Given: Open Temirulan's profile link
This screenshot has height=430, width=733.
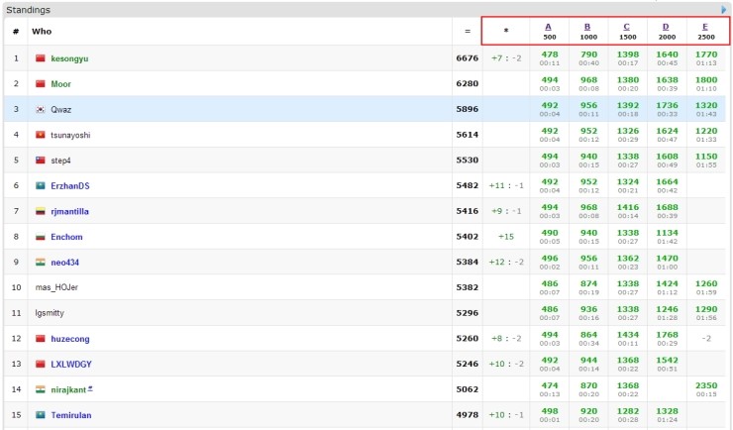Looking at the screenshot, I should (71, 415).
